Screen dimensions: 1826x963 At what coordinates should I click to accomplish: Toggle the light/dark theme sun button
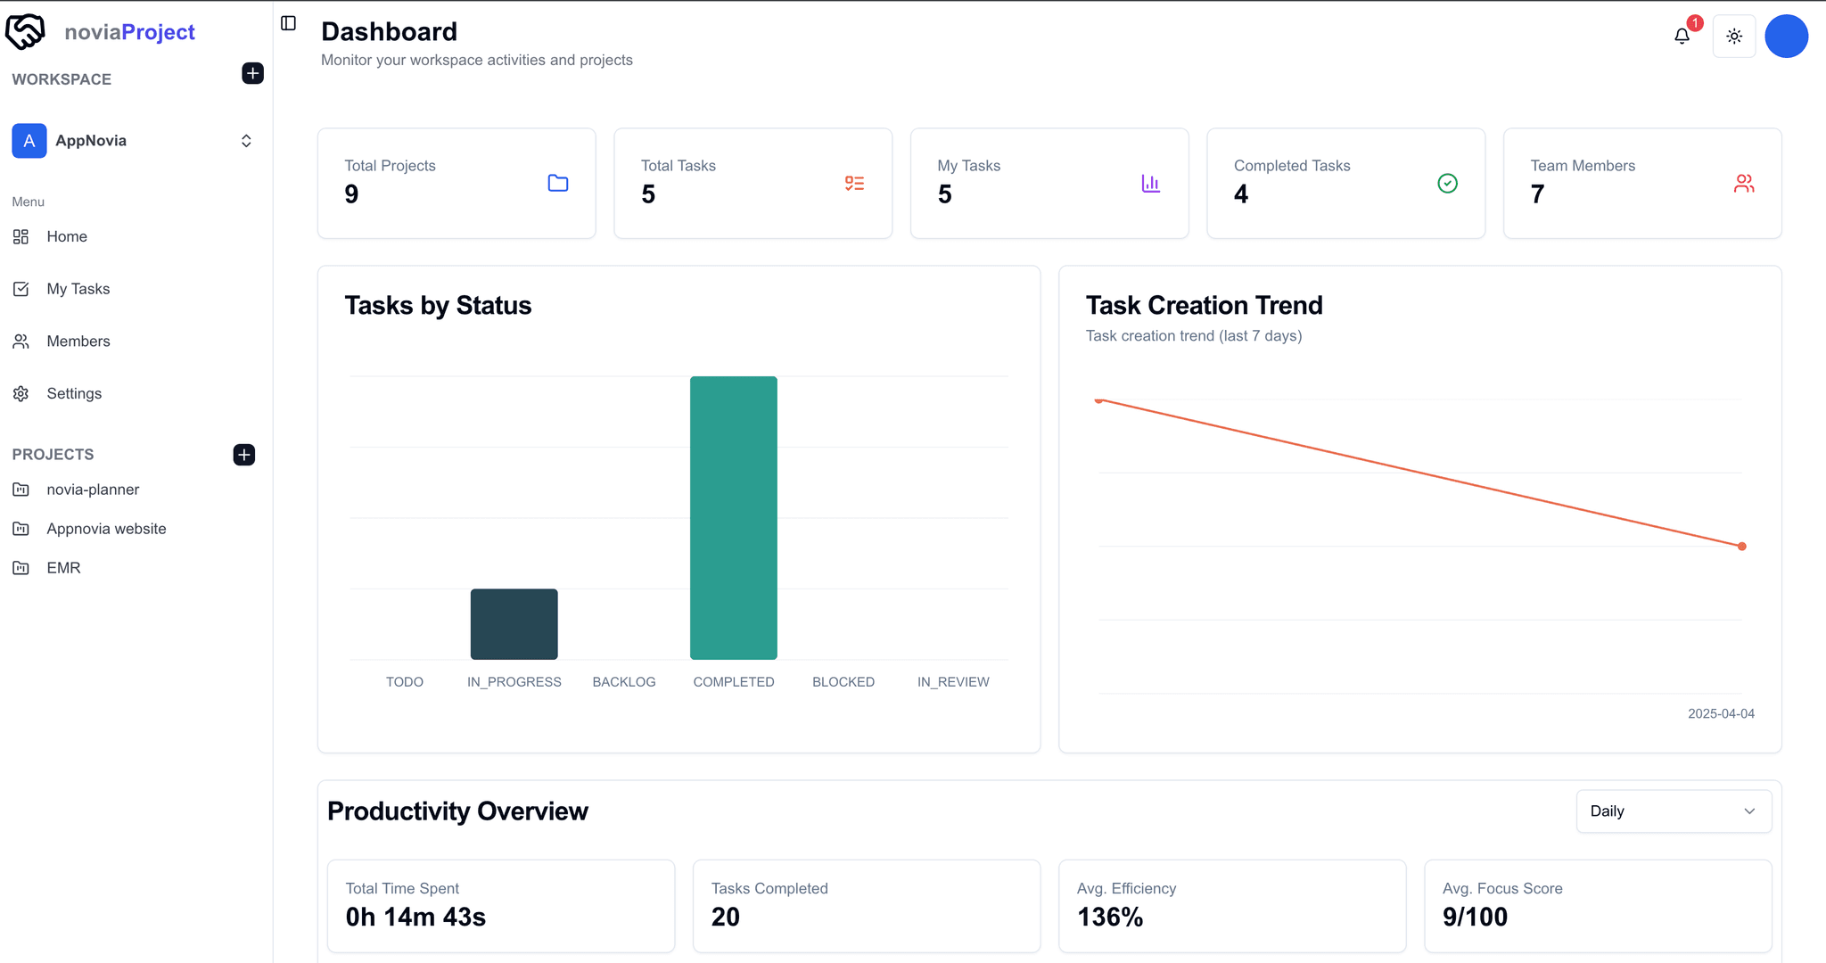point(1734,37)
